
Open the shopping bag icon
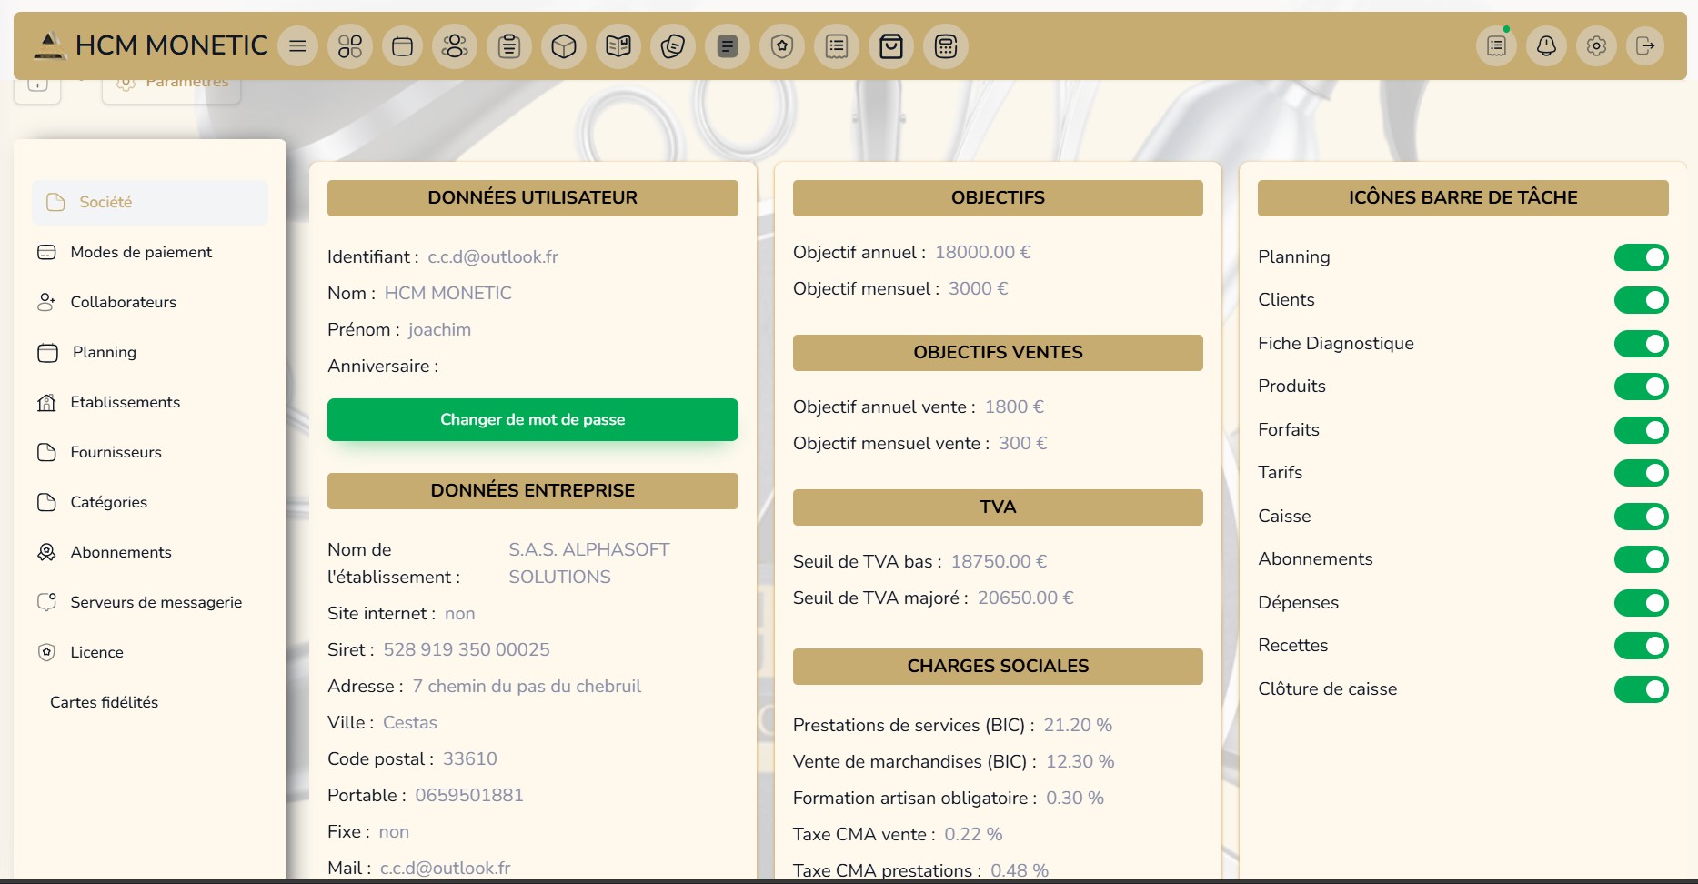coord(891,46)
